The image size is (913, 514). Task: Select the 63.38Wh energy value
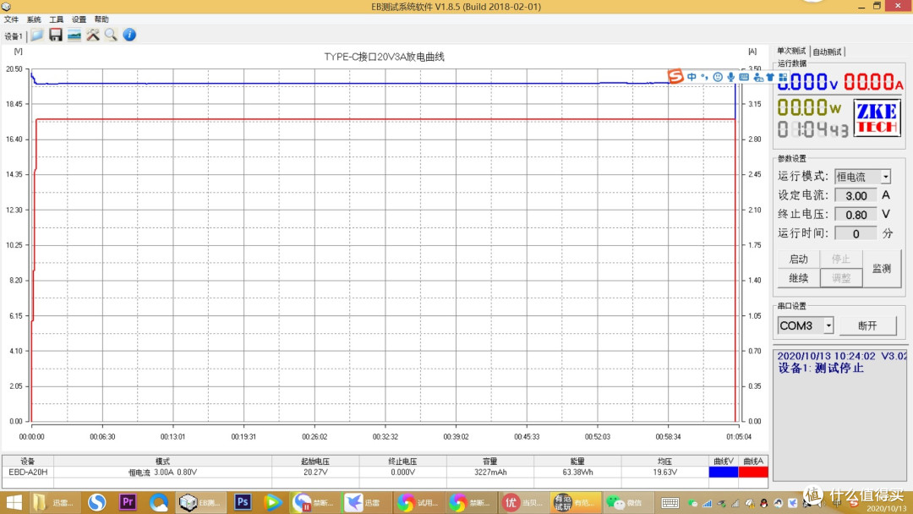click(x=577, y=472)
